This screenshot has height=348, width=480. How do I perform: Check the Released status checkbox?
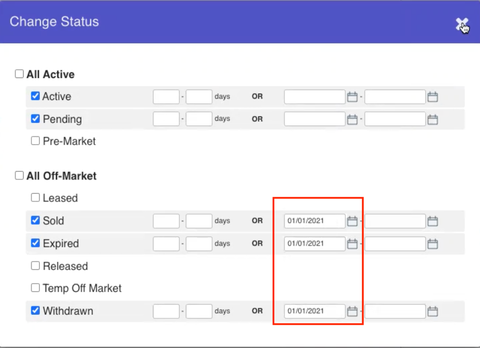click(x=35, y=266)
